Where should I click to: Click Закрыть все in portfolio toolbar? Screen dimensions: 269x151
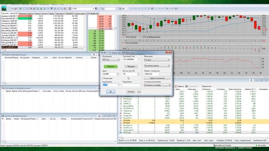click(206, 86)
